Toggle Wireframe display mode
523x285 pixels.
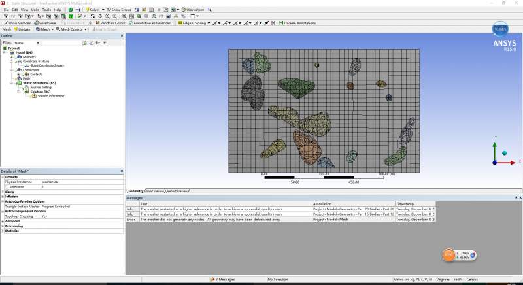point(45,23)
